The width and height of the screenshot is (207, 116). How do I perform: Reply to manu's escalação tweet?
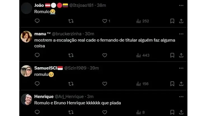[x=37, y=55]
